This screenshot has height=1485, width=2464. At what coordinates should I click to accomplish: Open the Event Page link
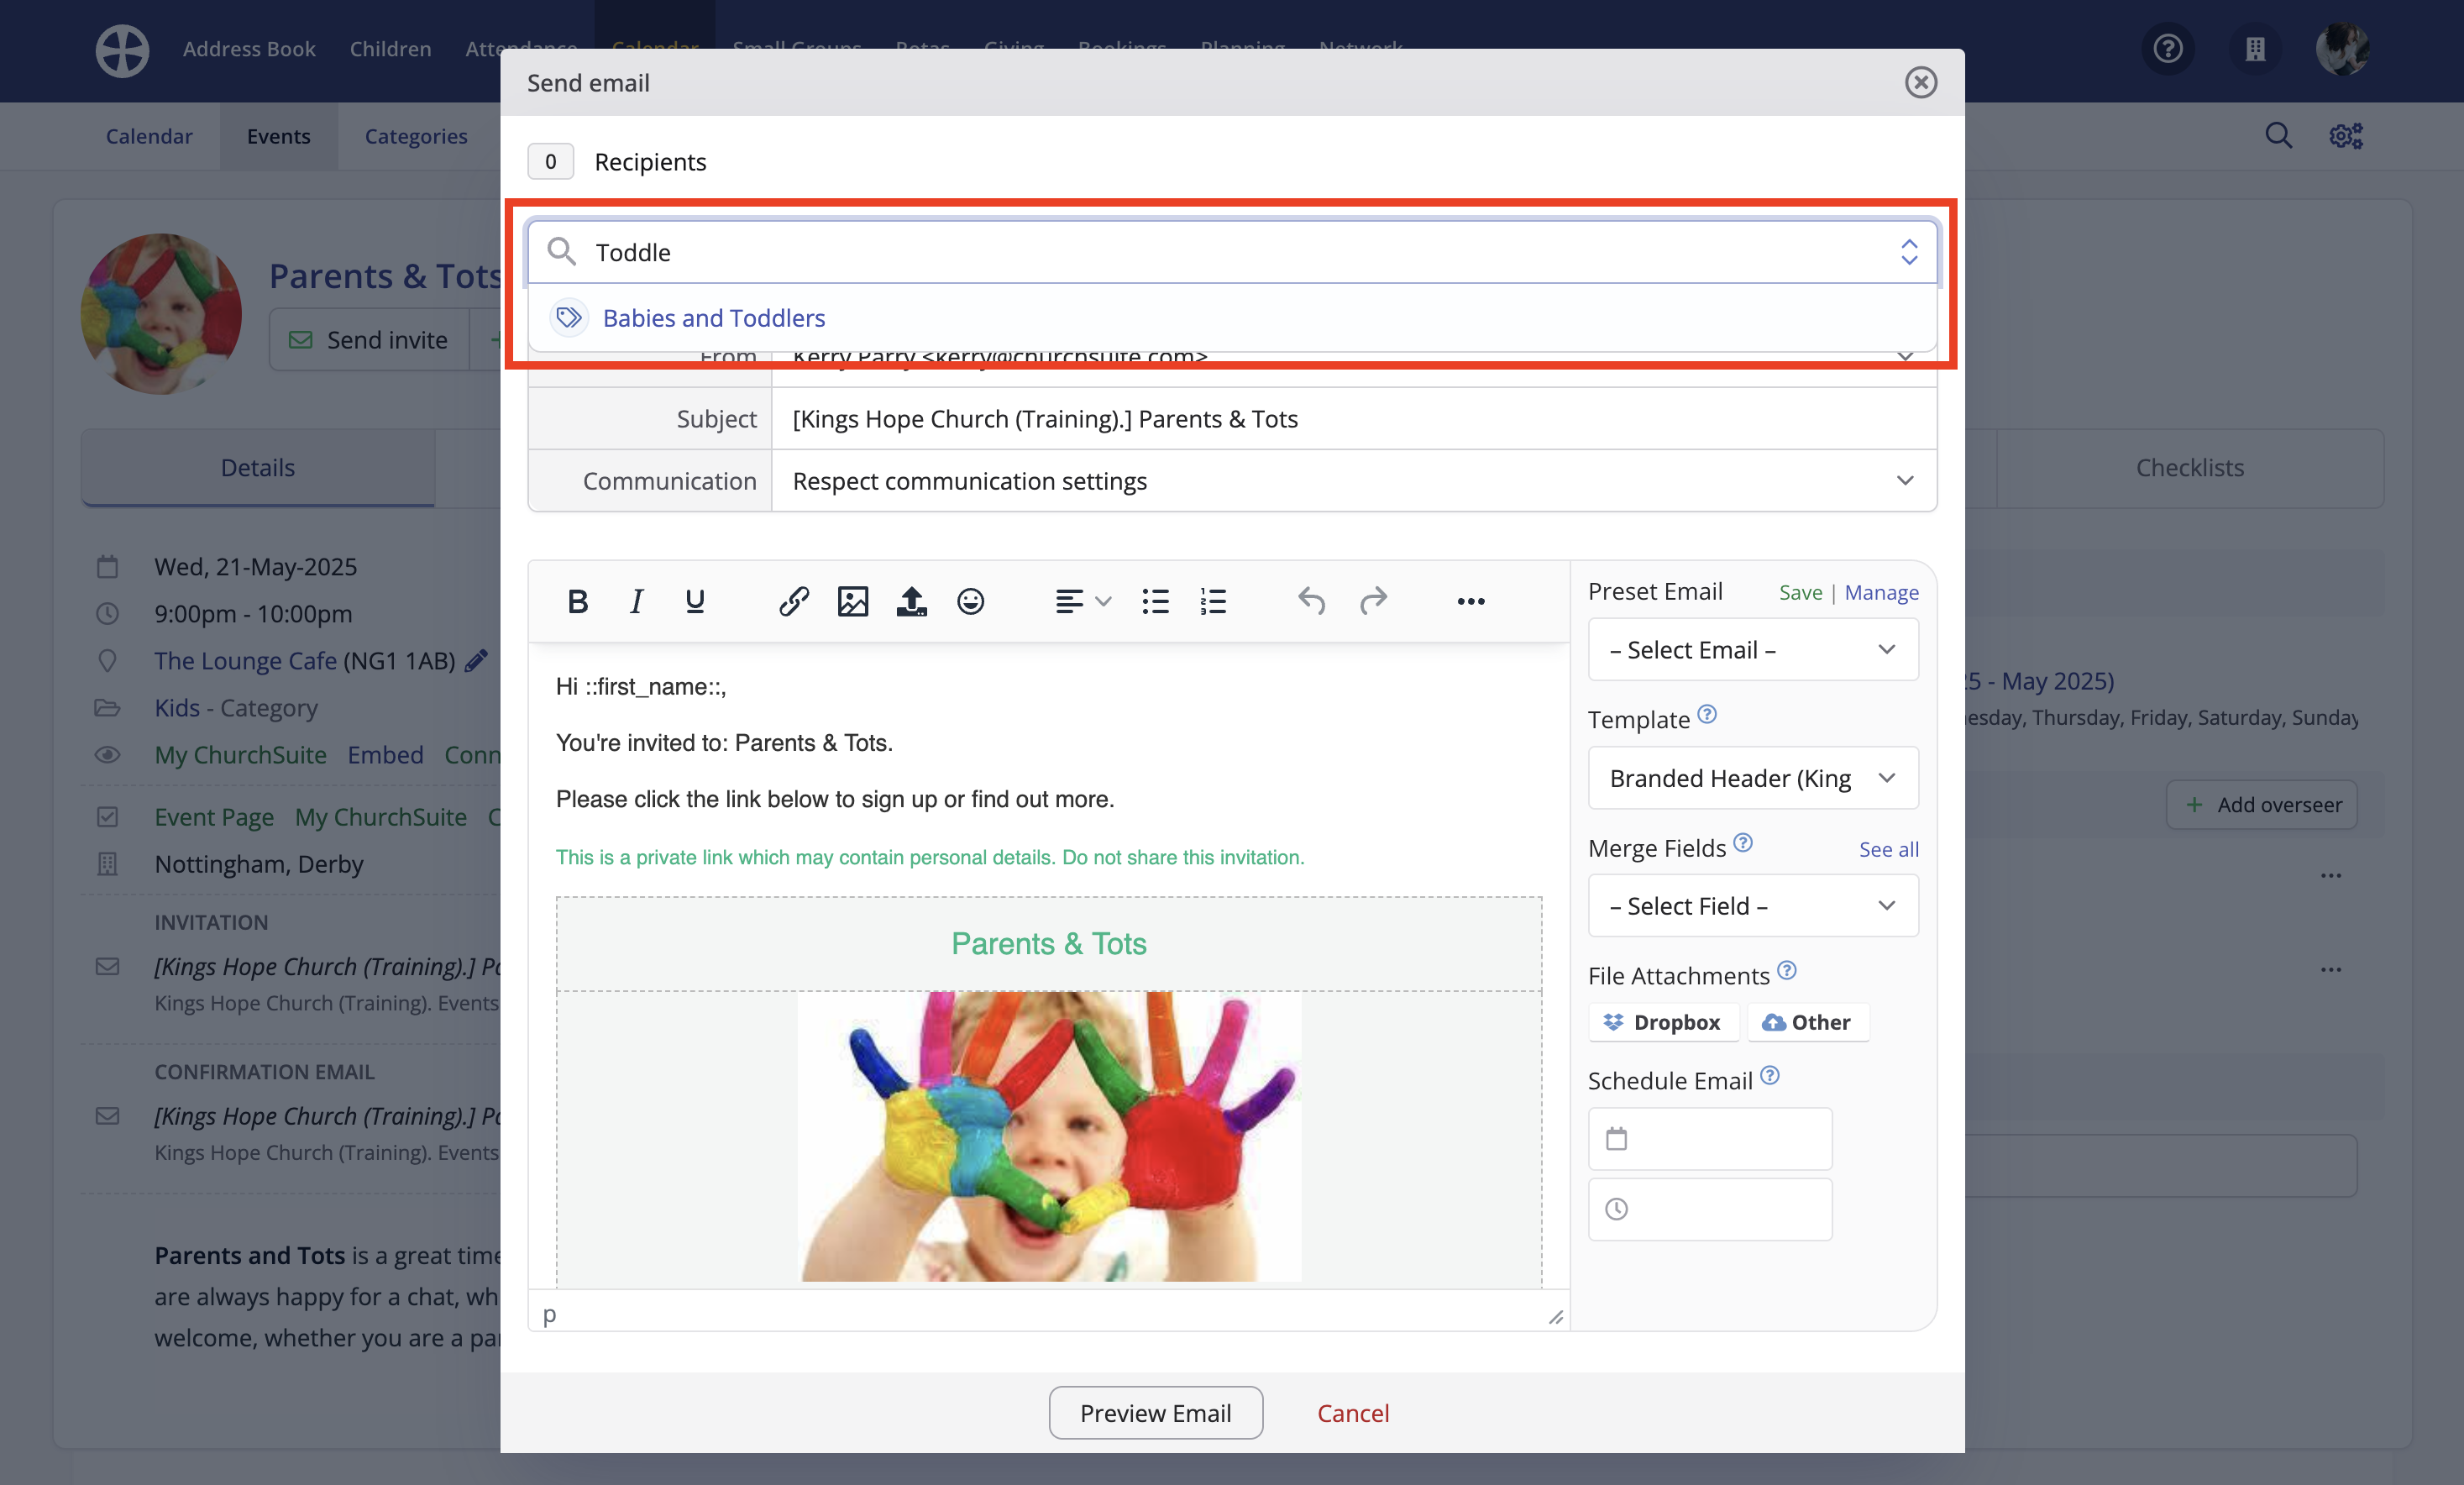[x=214, y=817]
